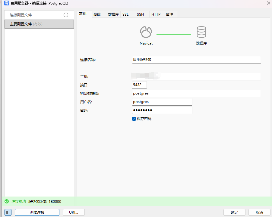Click the 测试连接 button

click(37, 212)
